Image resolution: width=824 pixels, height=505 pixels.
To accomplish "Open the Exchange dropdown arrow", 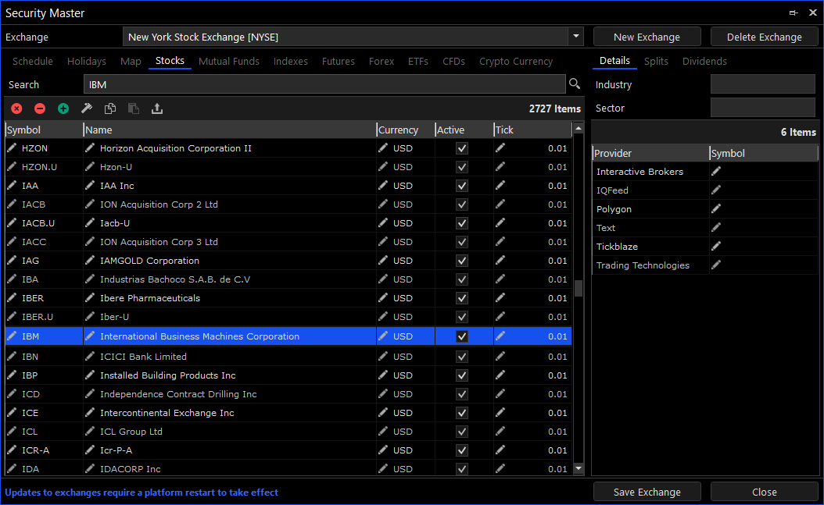I will click(575, 37).
